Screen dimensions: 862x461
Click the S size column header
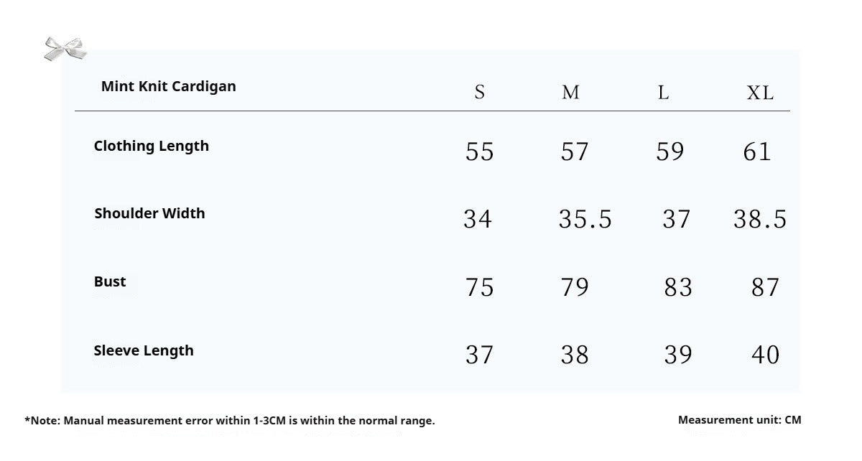[x=480, y=93]
